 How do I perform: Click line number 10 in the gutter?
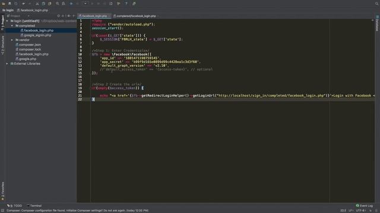point(80,54)
